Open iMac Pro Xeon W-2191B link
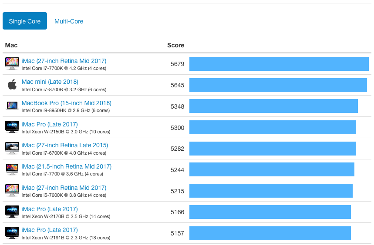Screen dimensions: 374x245 50,230
